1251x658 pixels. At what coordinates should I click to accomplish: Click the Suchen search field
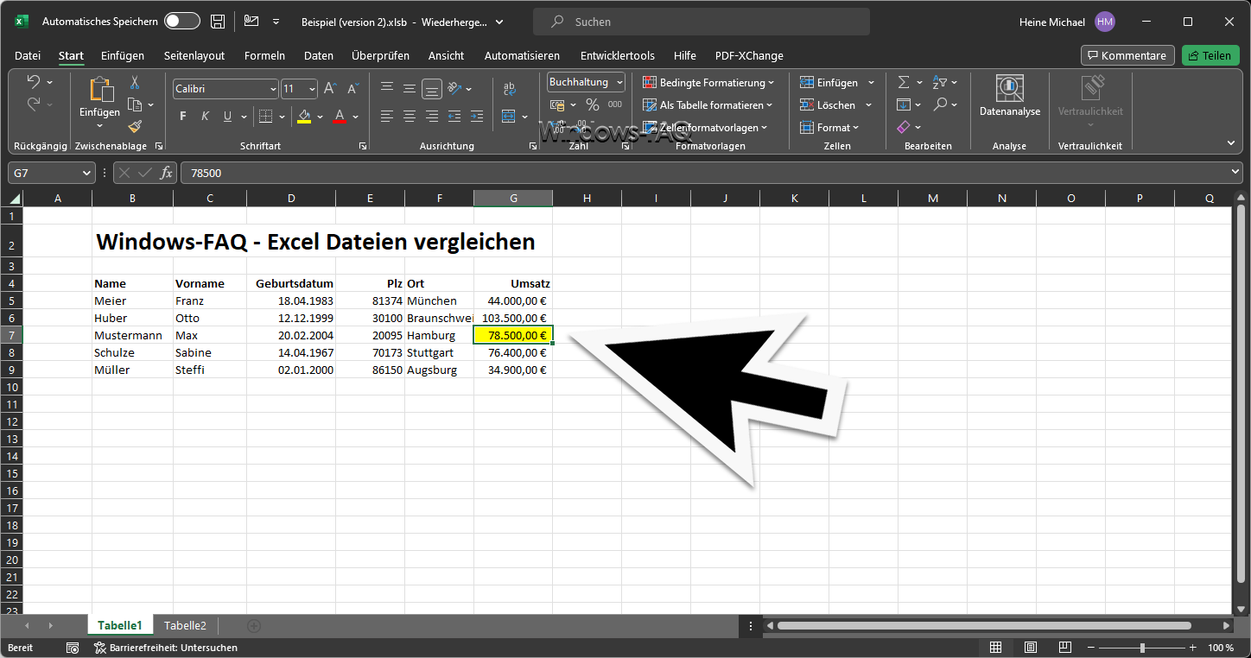pos(701,22)
